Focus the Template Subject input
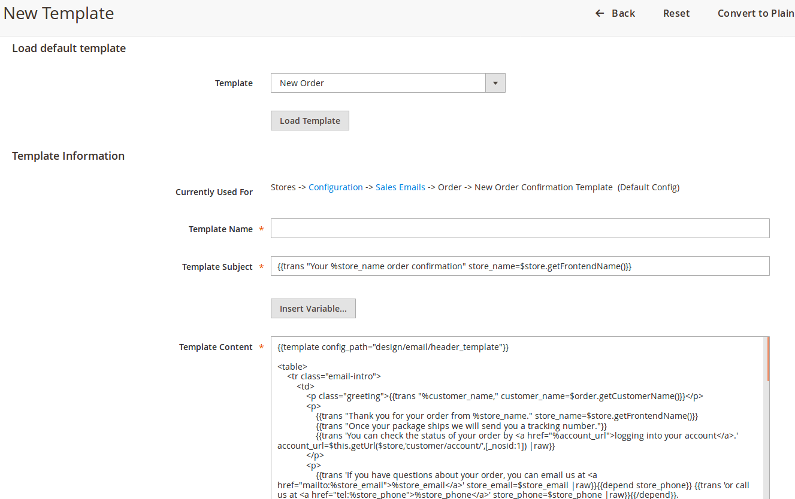This screenshot has height=499, width=795. tap(519, 266)
